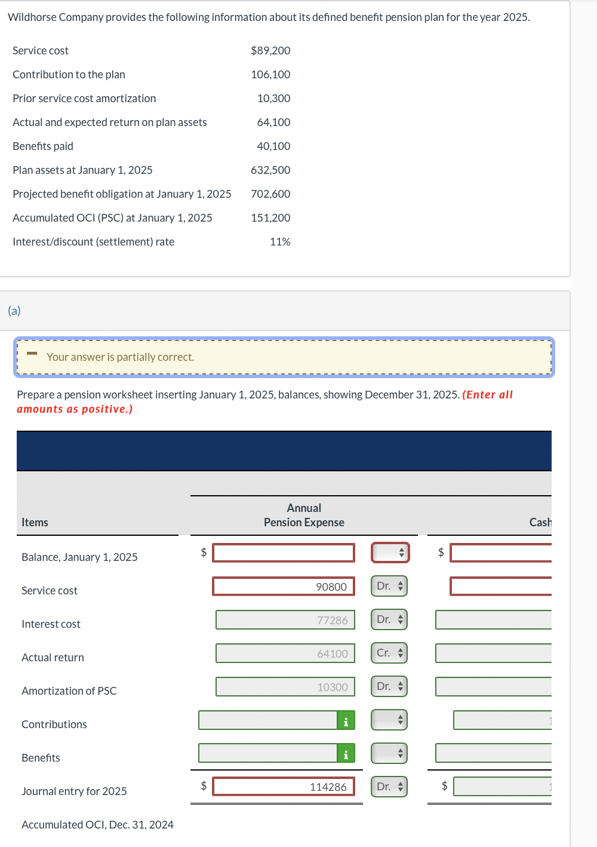Open the Dr./Cr. dropdown for Interest cost
The height and width of the screenshot is (847, 597).
point(390,619)
